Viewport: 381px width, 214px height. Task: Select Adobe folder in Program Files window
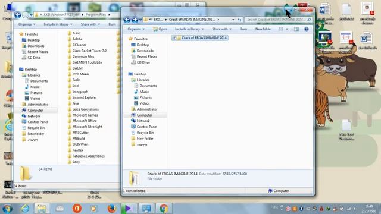click(x=75, y=39)
